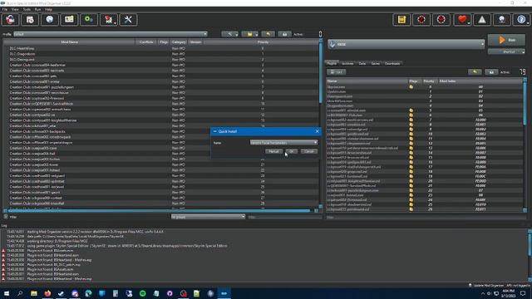Confirm Quick Install with OK
532x299 pixels.
[x=292, y=151]
